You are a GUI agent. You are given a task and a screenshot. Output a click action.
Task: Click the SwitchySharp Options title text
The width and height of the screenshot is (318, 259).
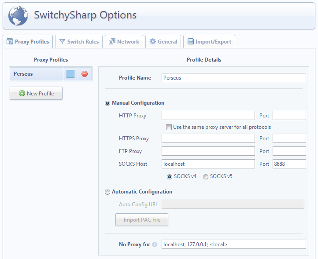[85, 15]
